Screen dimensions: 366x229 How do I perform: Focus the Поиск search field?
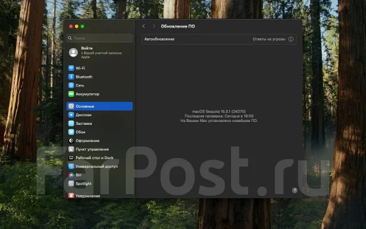(100, 38)
